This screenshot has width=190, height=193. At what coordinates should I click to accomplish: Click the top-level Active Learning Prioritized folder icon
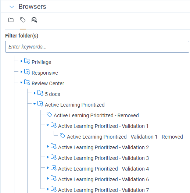(40, 104)
